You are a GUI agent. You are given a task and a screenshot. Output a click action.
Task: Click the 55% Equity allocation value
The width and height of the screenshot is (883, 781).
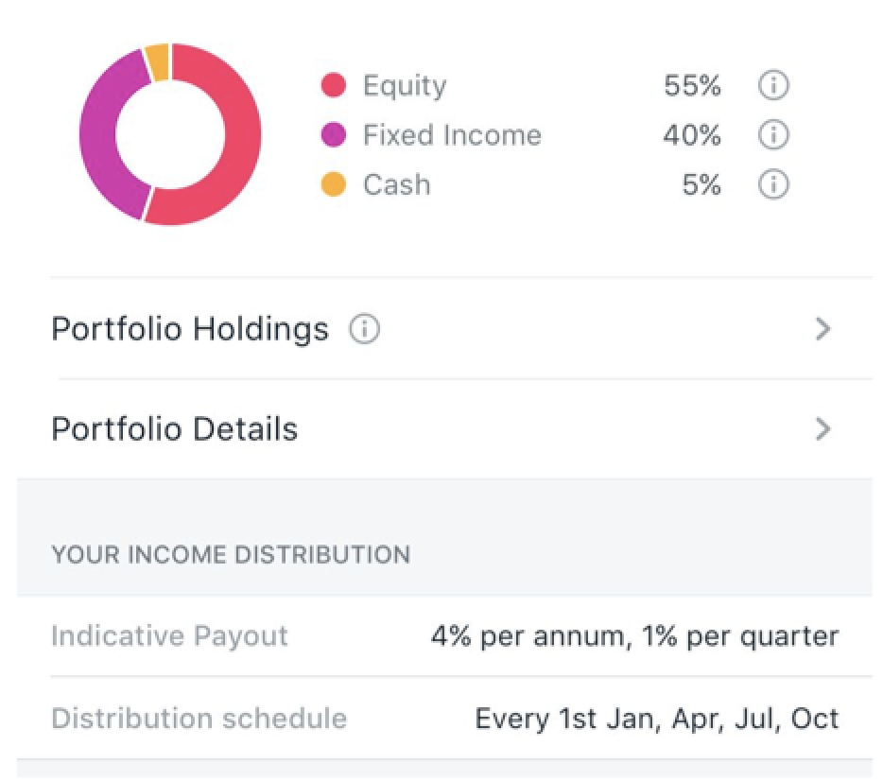[x=692, y=86]
